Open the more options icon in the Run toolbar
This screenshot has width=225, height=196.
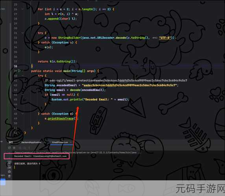[29, 148]
